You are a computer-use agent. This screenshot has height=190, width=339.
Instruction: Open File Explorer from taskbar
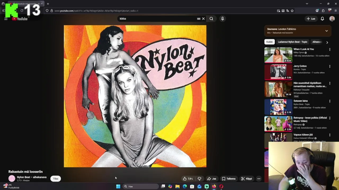177,186
